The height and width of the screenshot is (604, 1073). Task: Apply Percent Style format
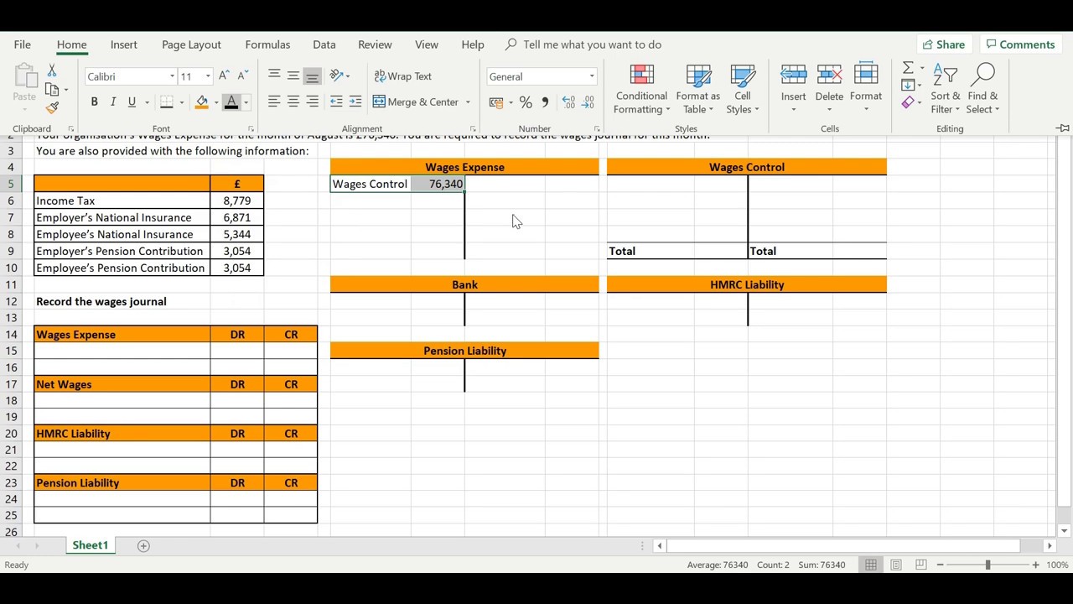(x=526, y=102)
